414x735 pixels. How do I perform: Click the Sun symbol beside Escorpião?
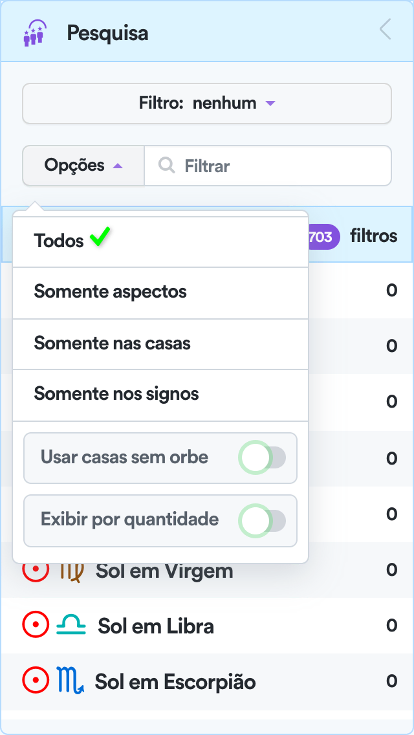[35, 681]
